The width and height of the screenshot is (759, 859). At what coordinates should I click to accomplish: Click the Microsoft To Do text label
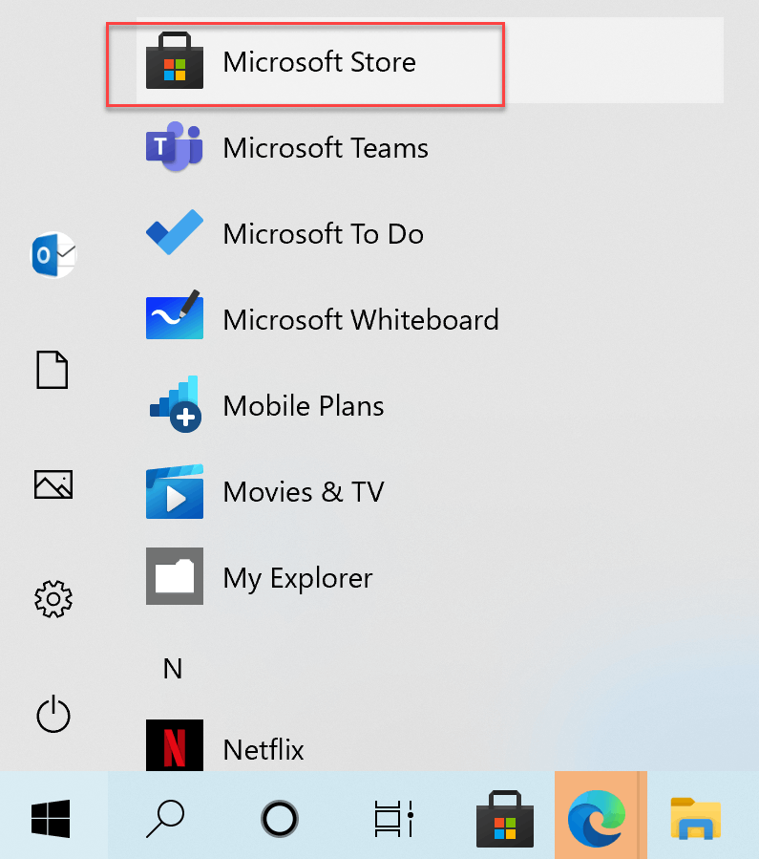324,233
